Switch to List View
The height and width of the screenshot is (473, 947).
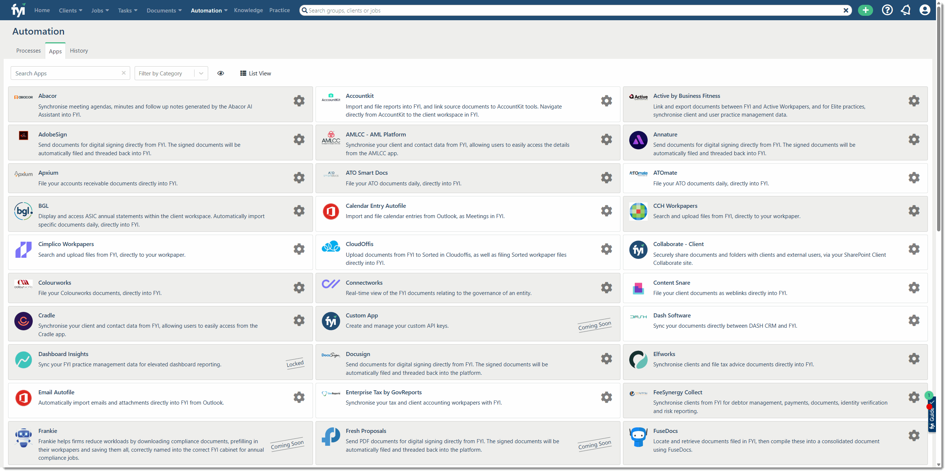tap(256, 73)
